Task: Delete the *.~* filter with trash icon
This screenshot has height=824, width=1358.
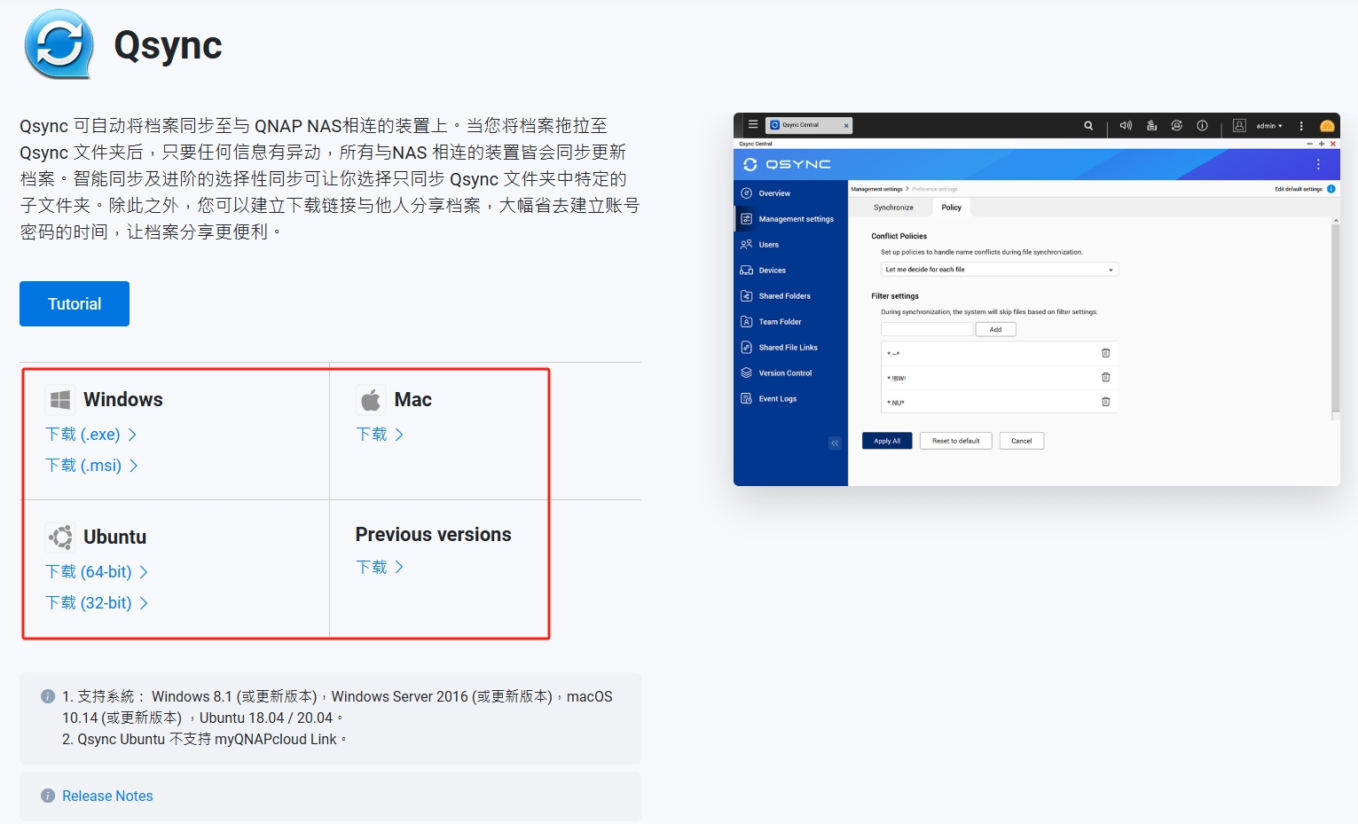Action: pyautogui.click(x=1106, y=353)
